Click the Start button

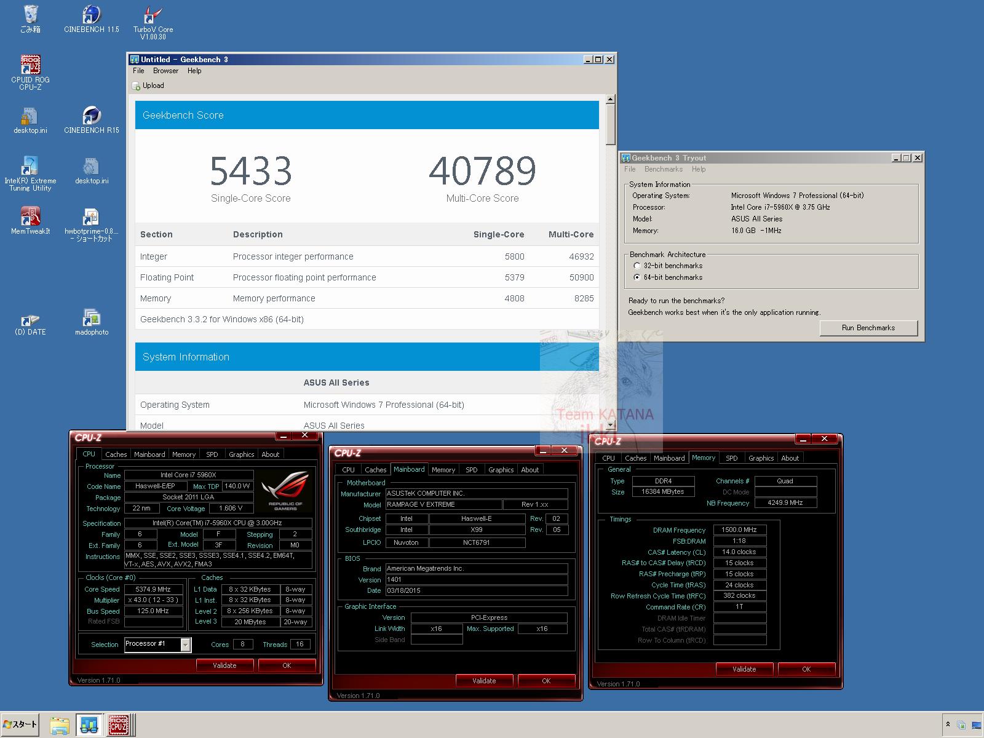tap(20, 724)
